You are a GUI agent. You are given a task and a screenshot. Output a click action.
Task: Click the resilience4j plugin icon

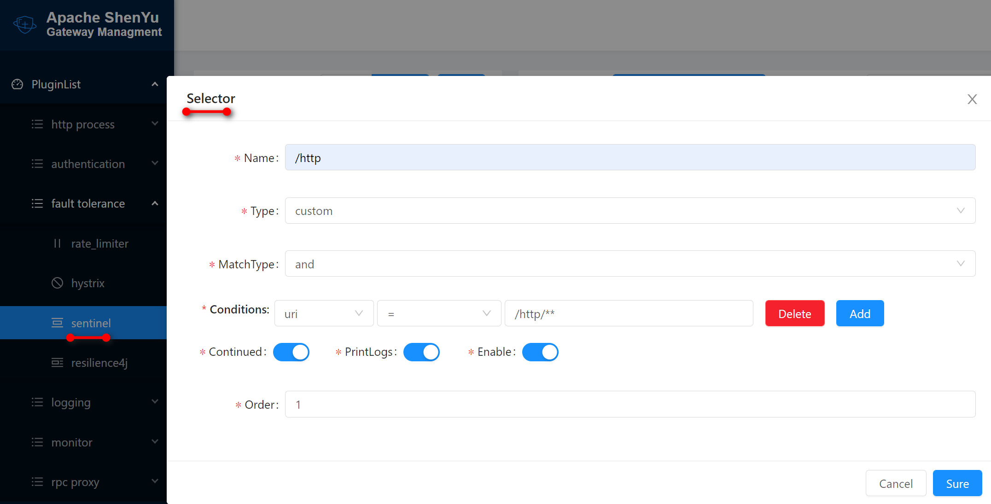57,363
